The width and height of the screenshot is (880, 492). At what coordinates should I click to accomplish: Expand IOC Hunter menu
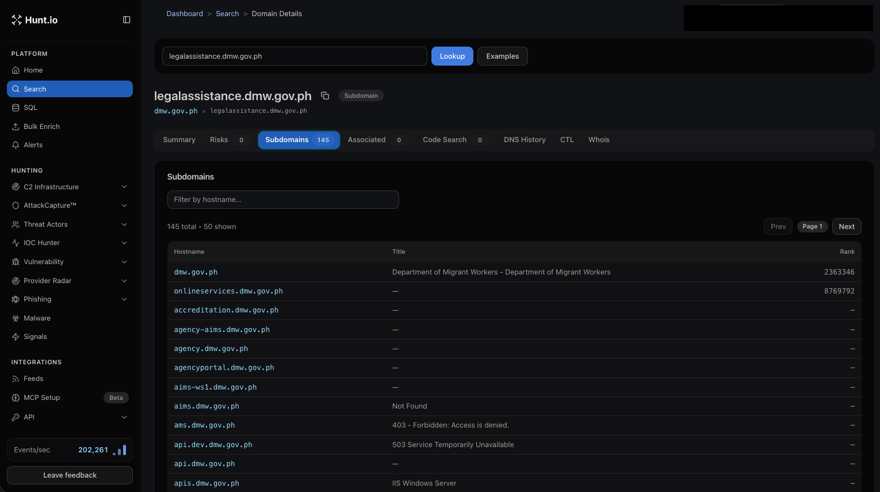[x=70, y=243]
